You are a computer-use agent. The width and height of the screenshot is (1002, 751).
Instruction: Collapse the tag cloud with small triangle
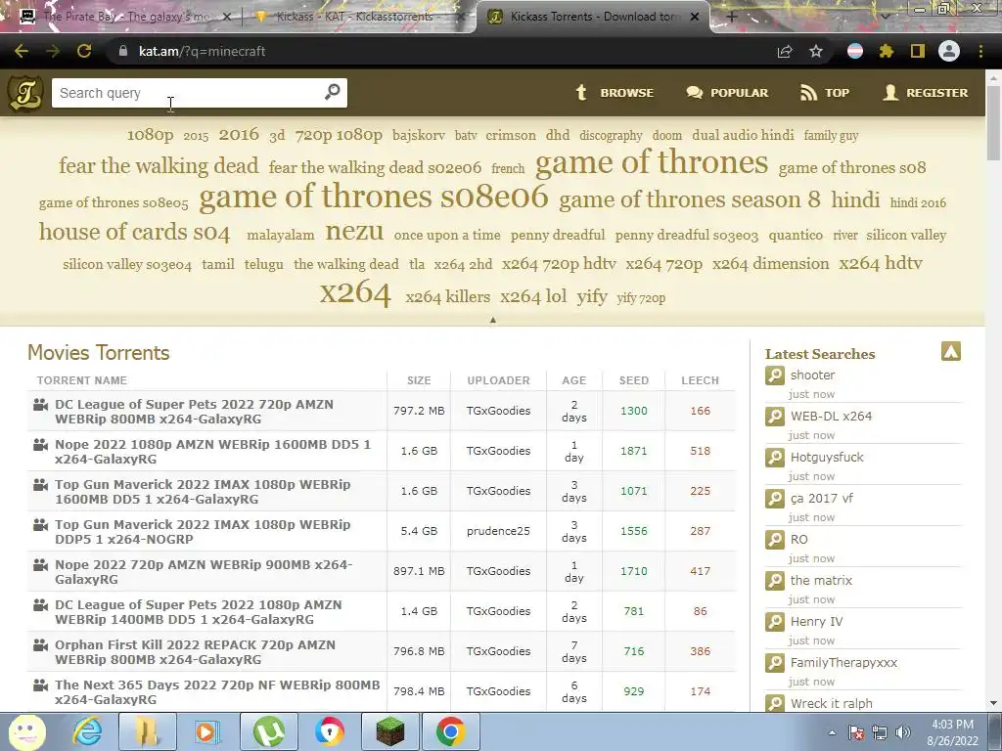[x=493, y=320]
